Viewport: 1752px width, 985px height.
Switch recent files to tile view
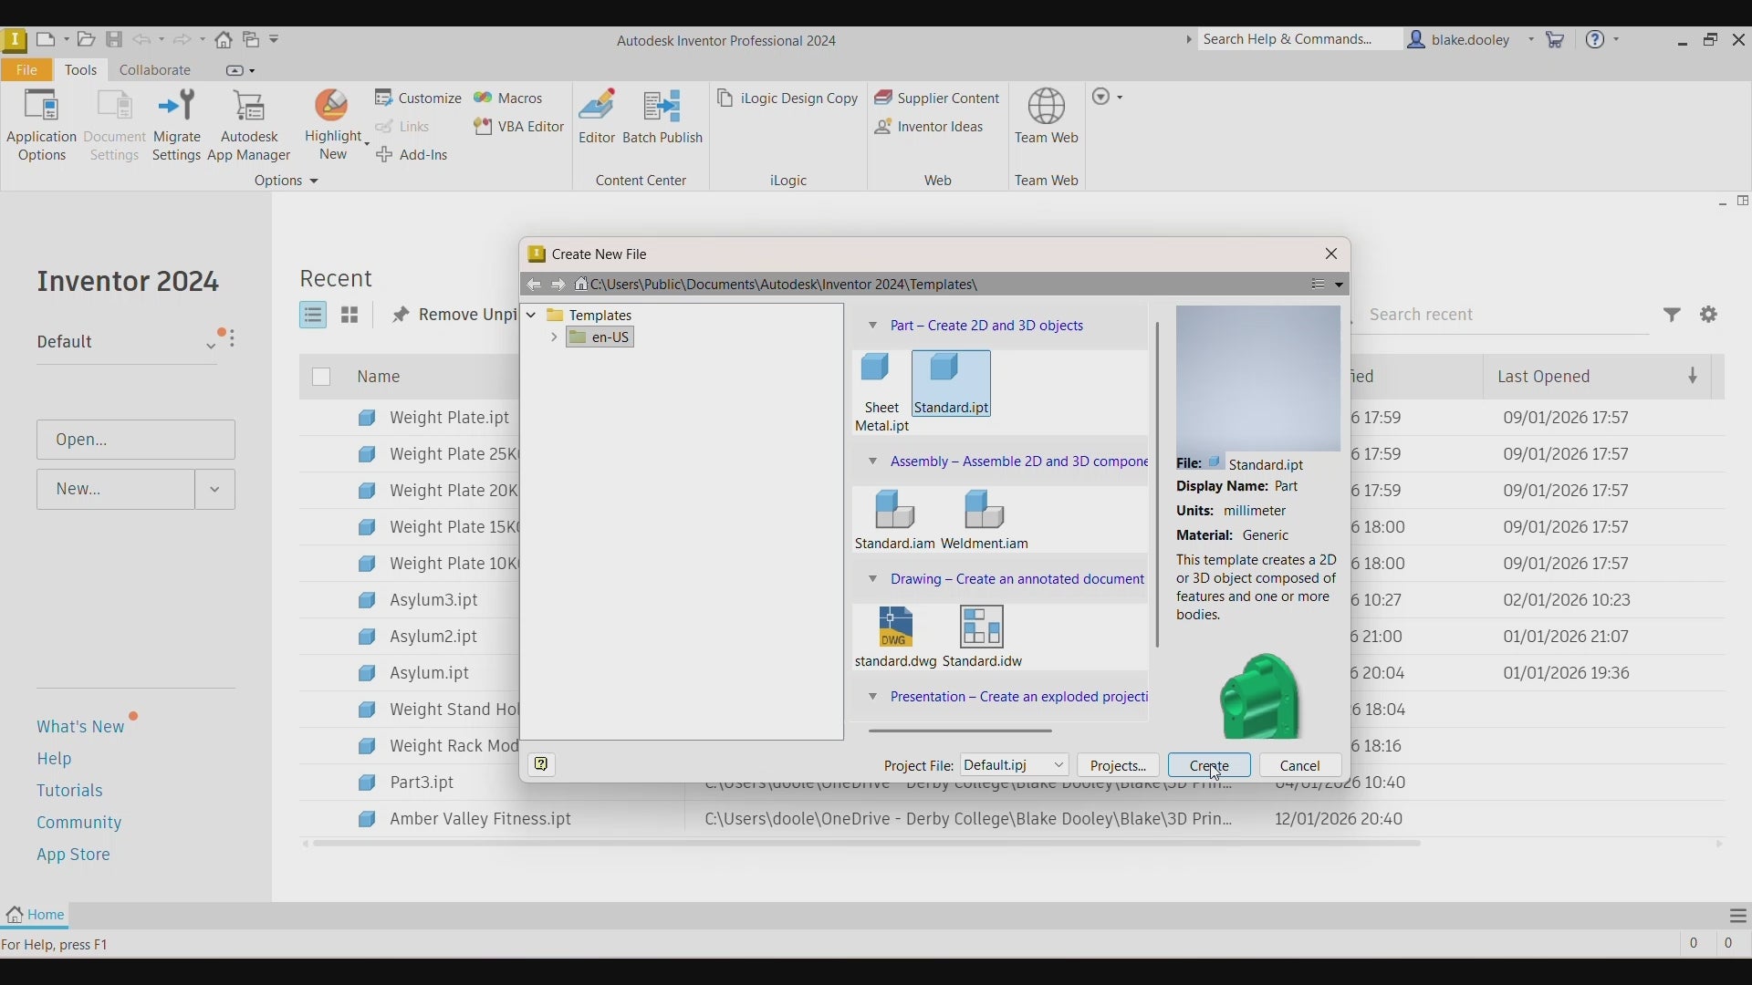pos(351,316)
